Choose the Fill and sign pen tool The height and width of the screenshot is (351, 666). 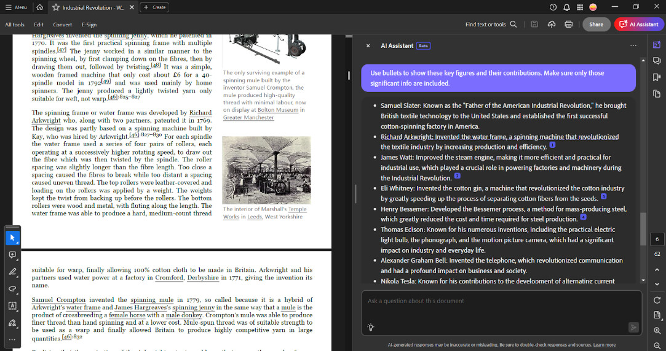pyautogui.click(x=12, y=323)
